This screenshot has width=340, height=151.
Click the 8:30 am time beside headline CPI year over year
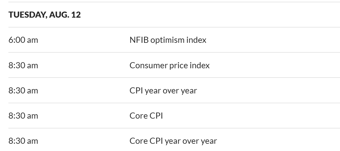pos(23,91)
